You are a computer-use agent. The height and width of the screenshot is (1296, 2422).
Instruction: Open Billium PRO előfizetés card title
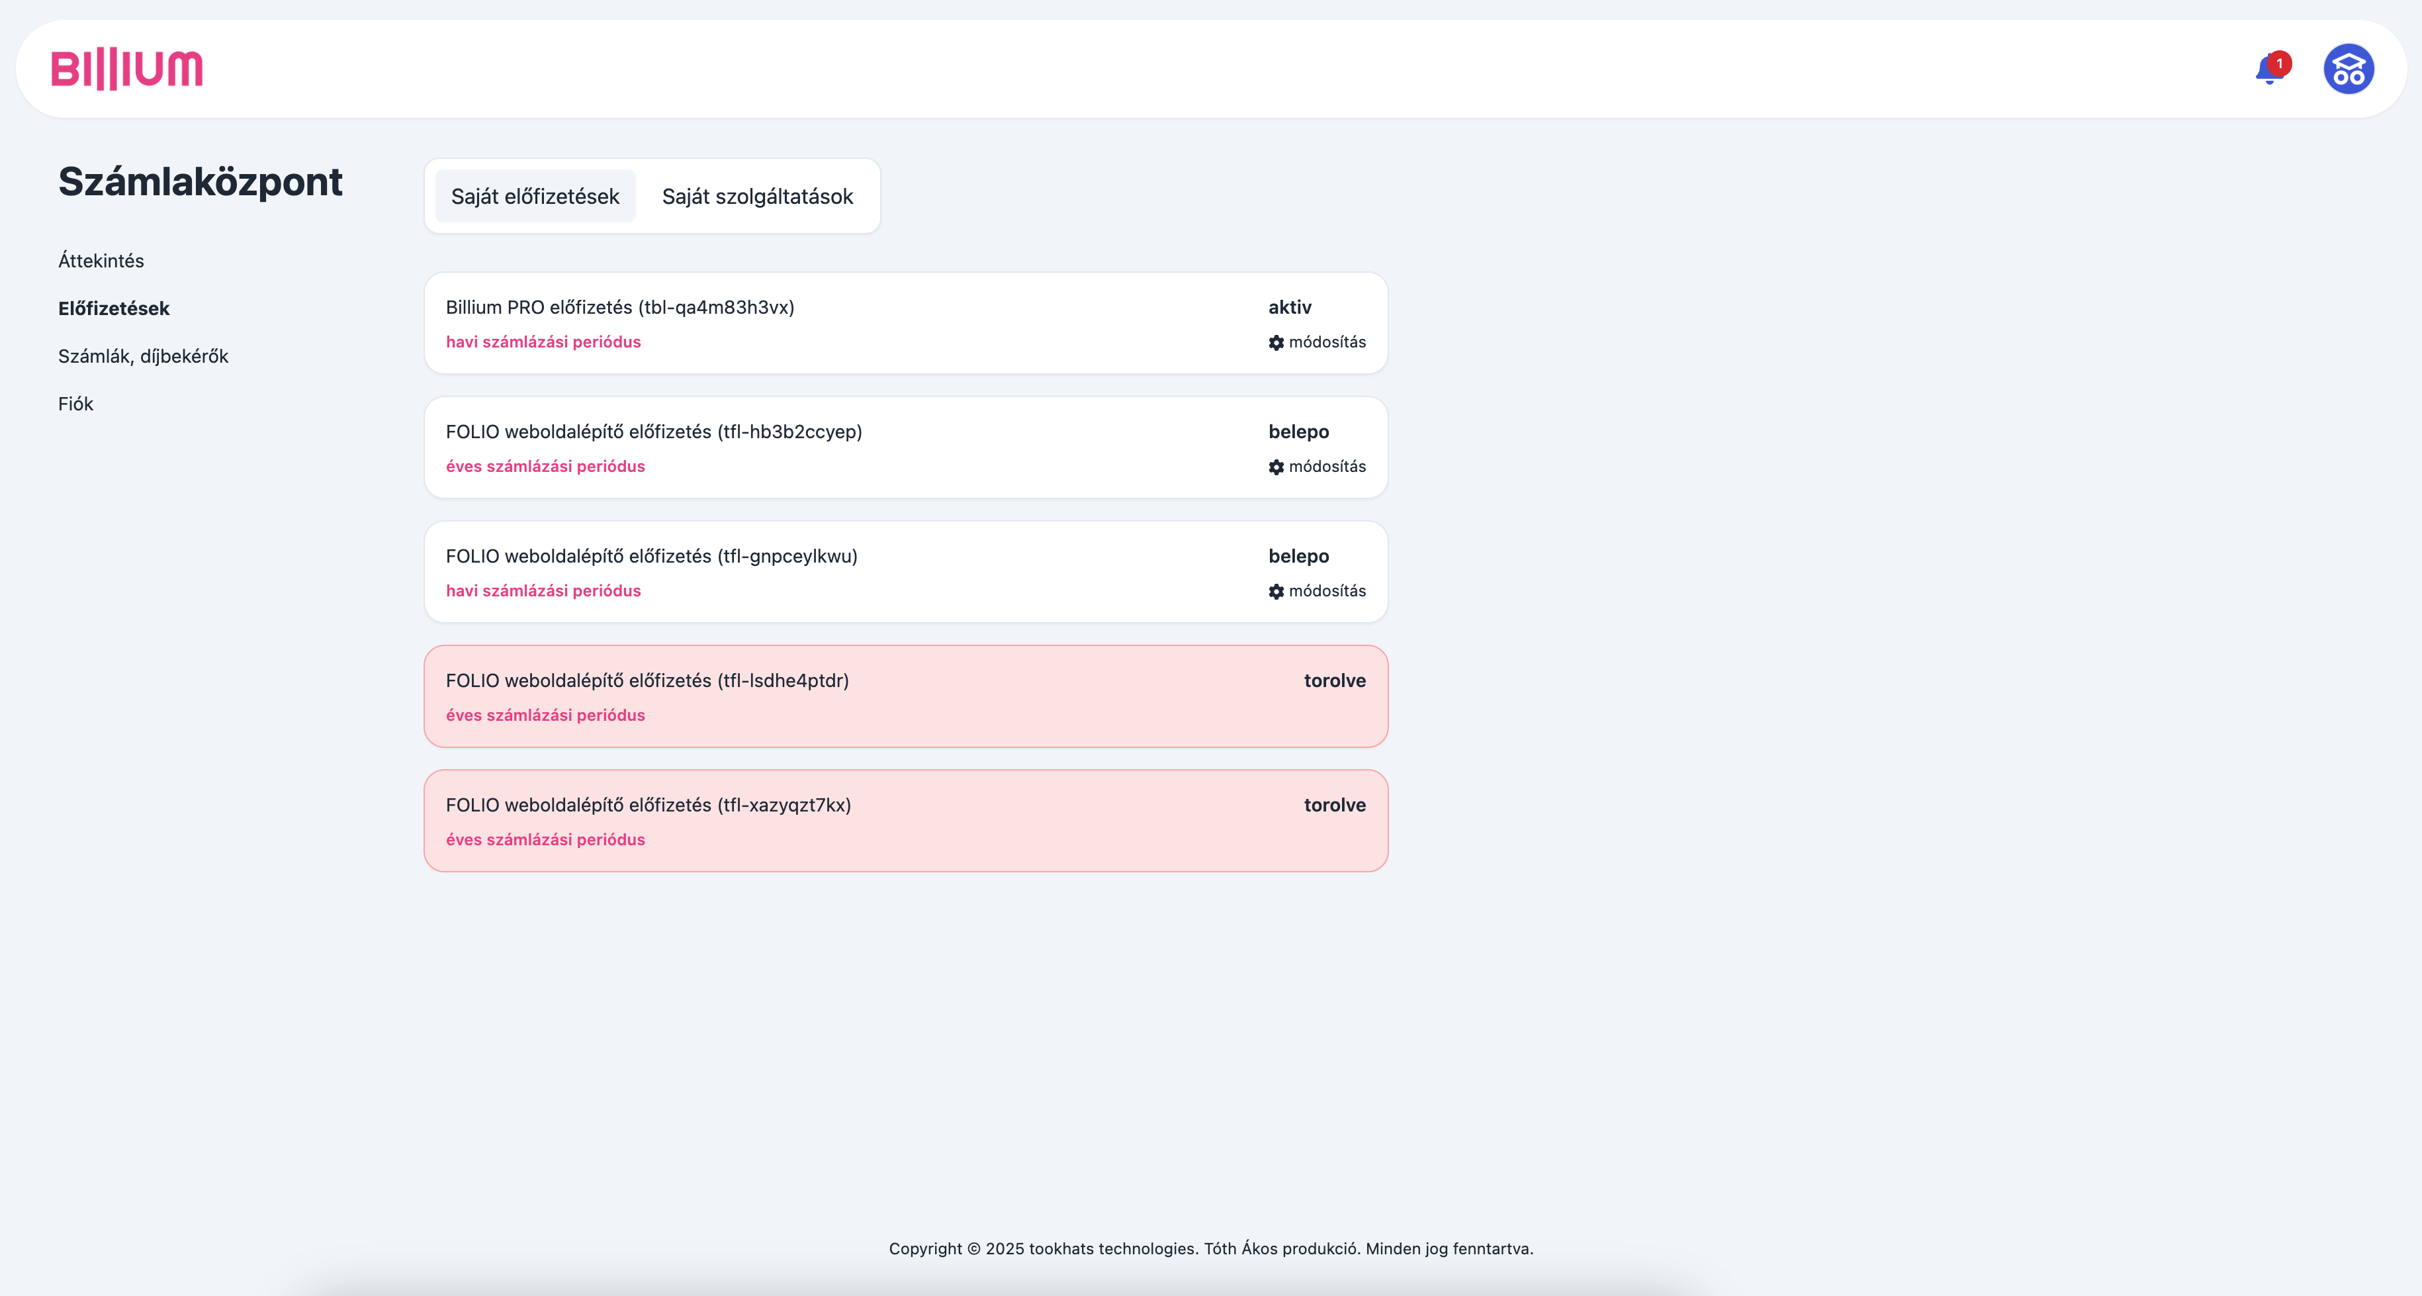pyautogui.click(x=619, y=308)
